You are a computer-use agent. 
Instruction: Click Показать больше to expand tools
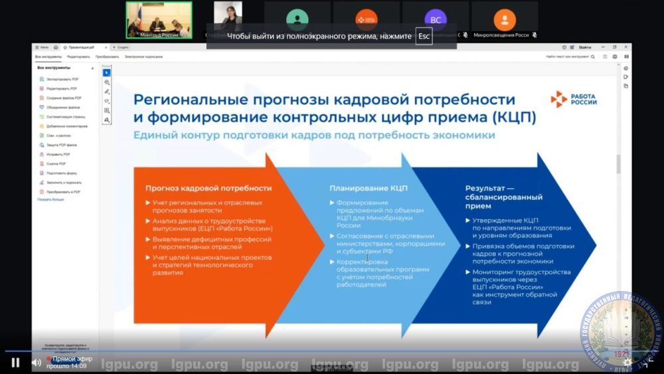pos(50,199)
